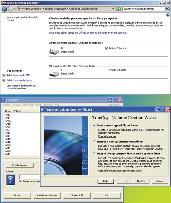Image resolution: width=171 pixels, height=203 pixels.
Task: Select the P: row in drive list
Action: tap(22, 148)
